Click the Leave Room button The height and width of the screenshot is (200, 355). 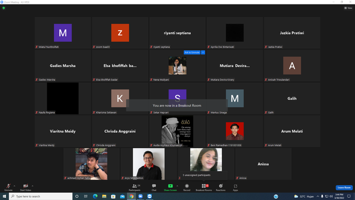pos(344,188)
